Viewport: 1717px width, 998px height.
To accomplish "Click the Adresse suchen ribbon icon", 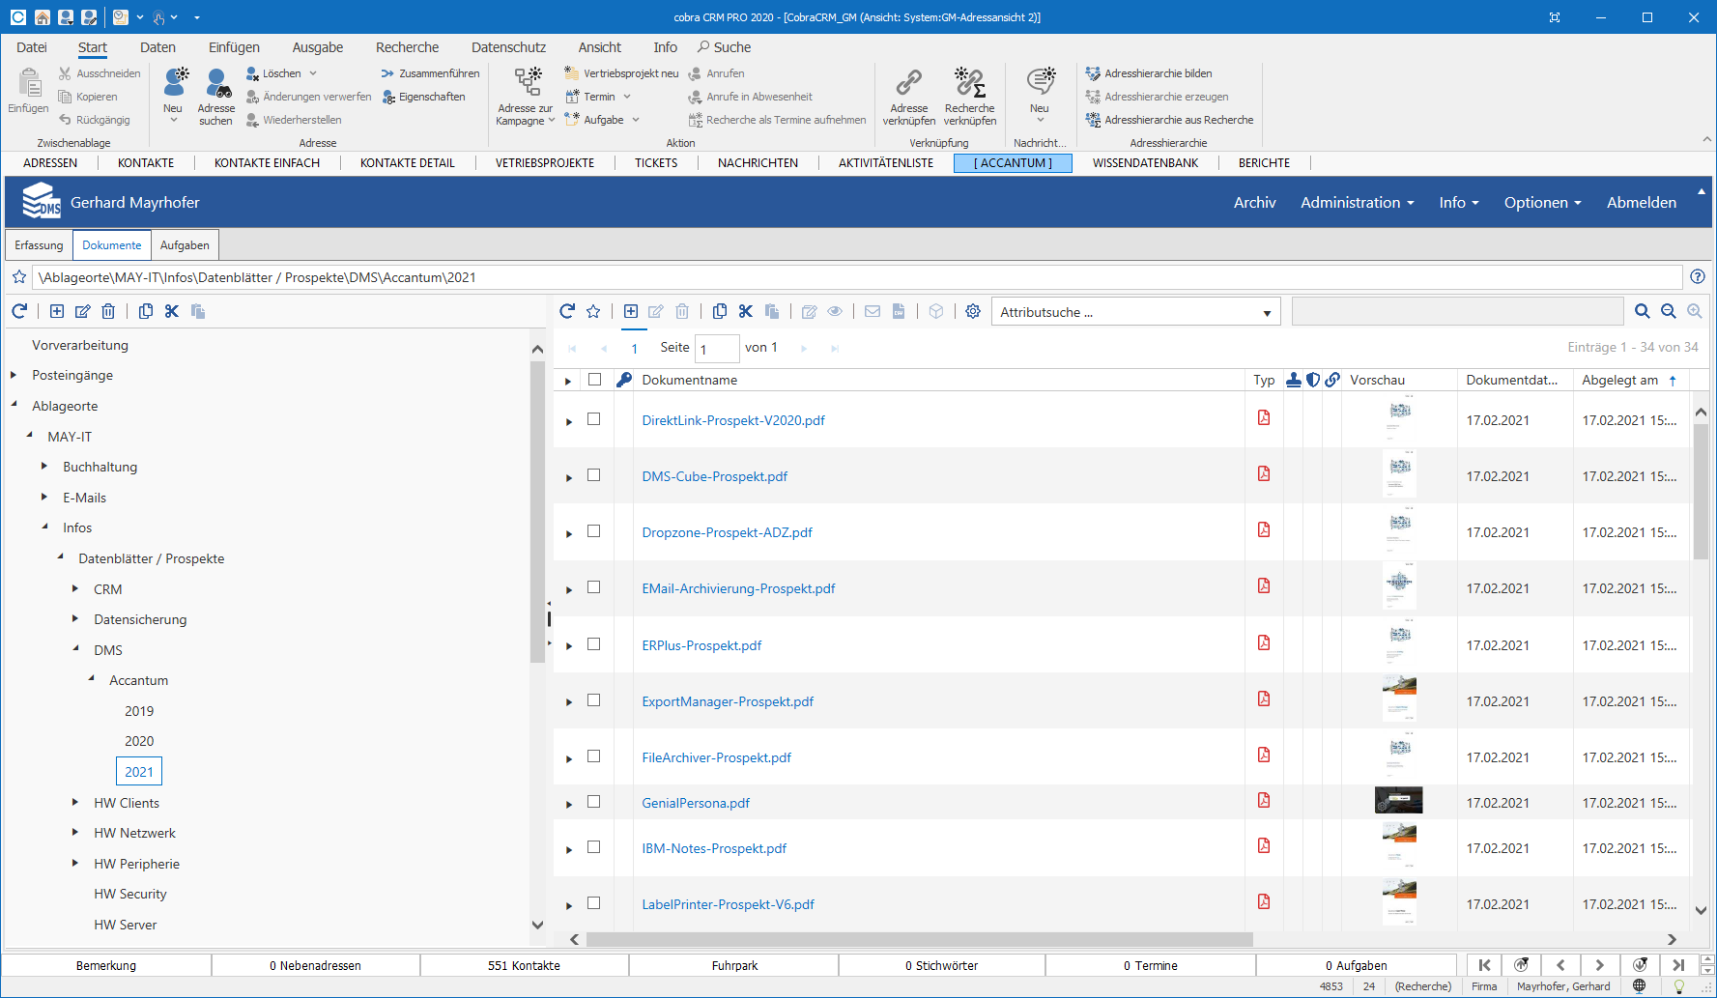I will (215, 95).
